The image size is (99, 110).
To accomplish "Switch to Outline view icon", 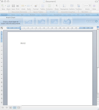I will coord(7,108).
